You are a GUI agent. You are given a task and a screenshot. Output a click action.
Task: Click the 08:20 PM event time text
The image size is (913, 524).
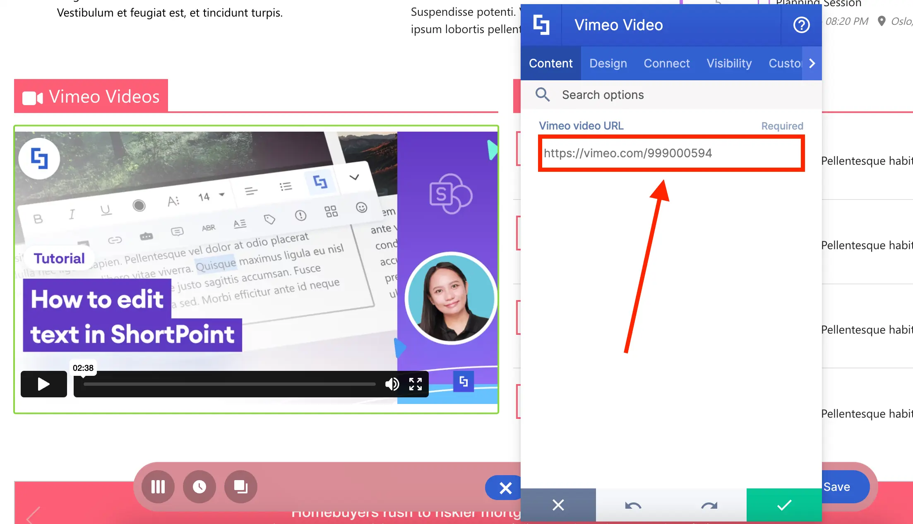pyautogui.click(x=847, y=21)
